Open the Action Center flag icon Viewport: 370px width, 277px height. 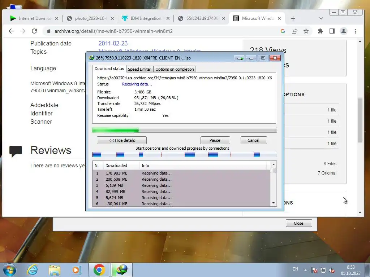coord(314,270)
